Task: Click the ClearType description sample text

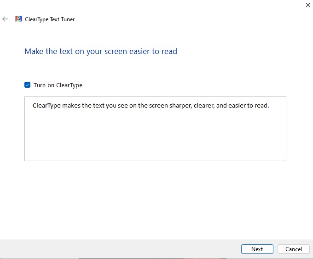Action: 151,105
